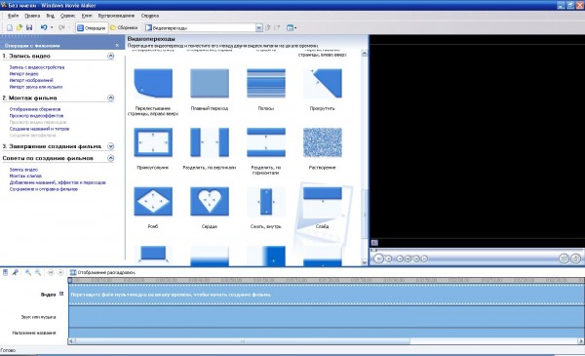This screenshot has width=585, height=356.
Task: Open the Сервис menu
Action: tap(67, 16)
